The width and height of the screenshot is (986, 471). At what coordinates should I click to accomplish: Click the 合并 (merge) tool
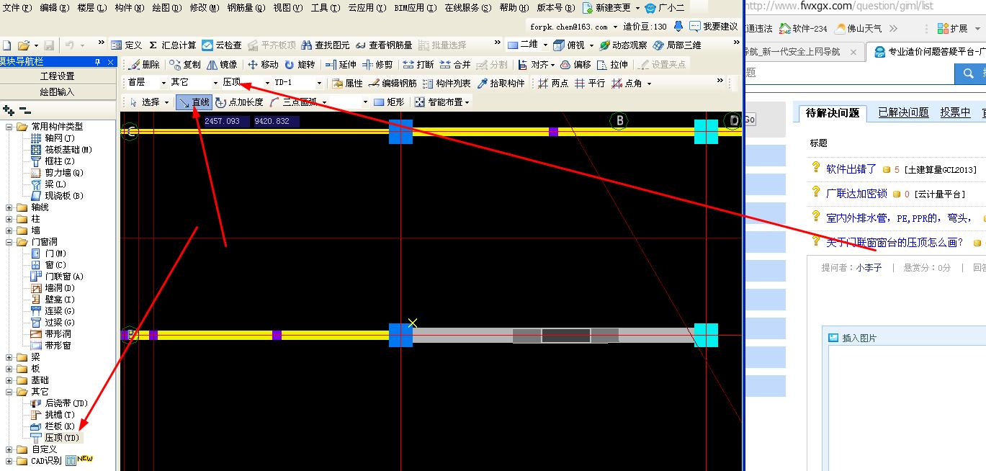tap(455, 65)
